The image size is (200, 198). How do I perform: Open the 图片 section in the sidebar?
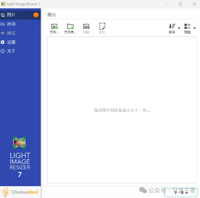[x=11, y=15]
